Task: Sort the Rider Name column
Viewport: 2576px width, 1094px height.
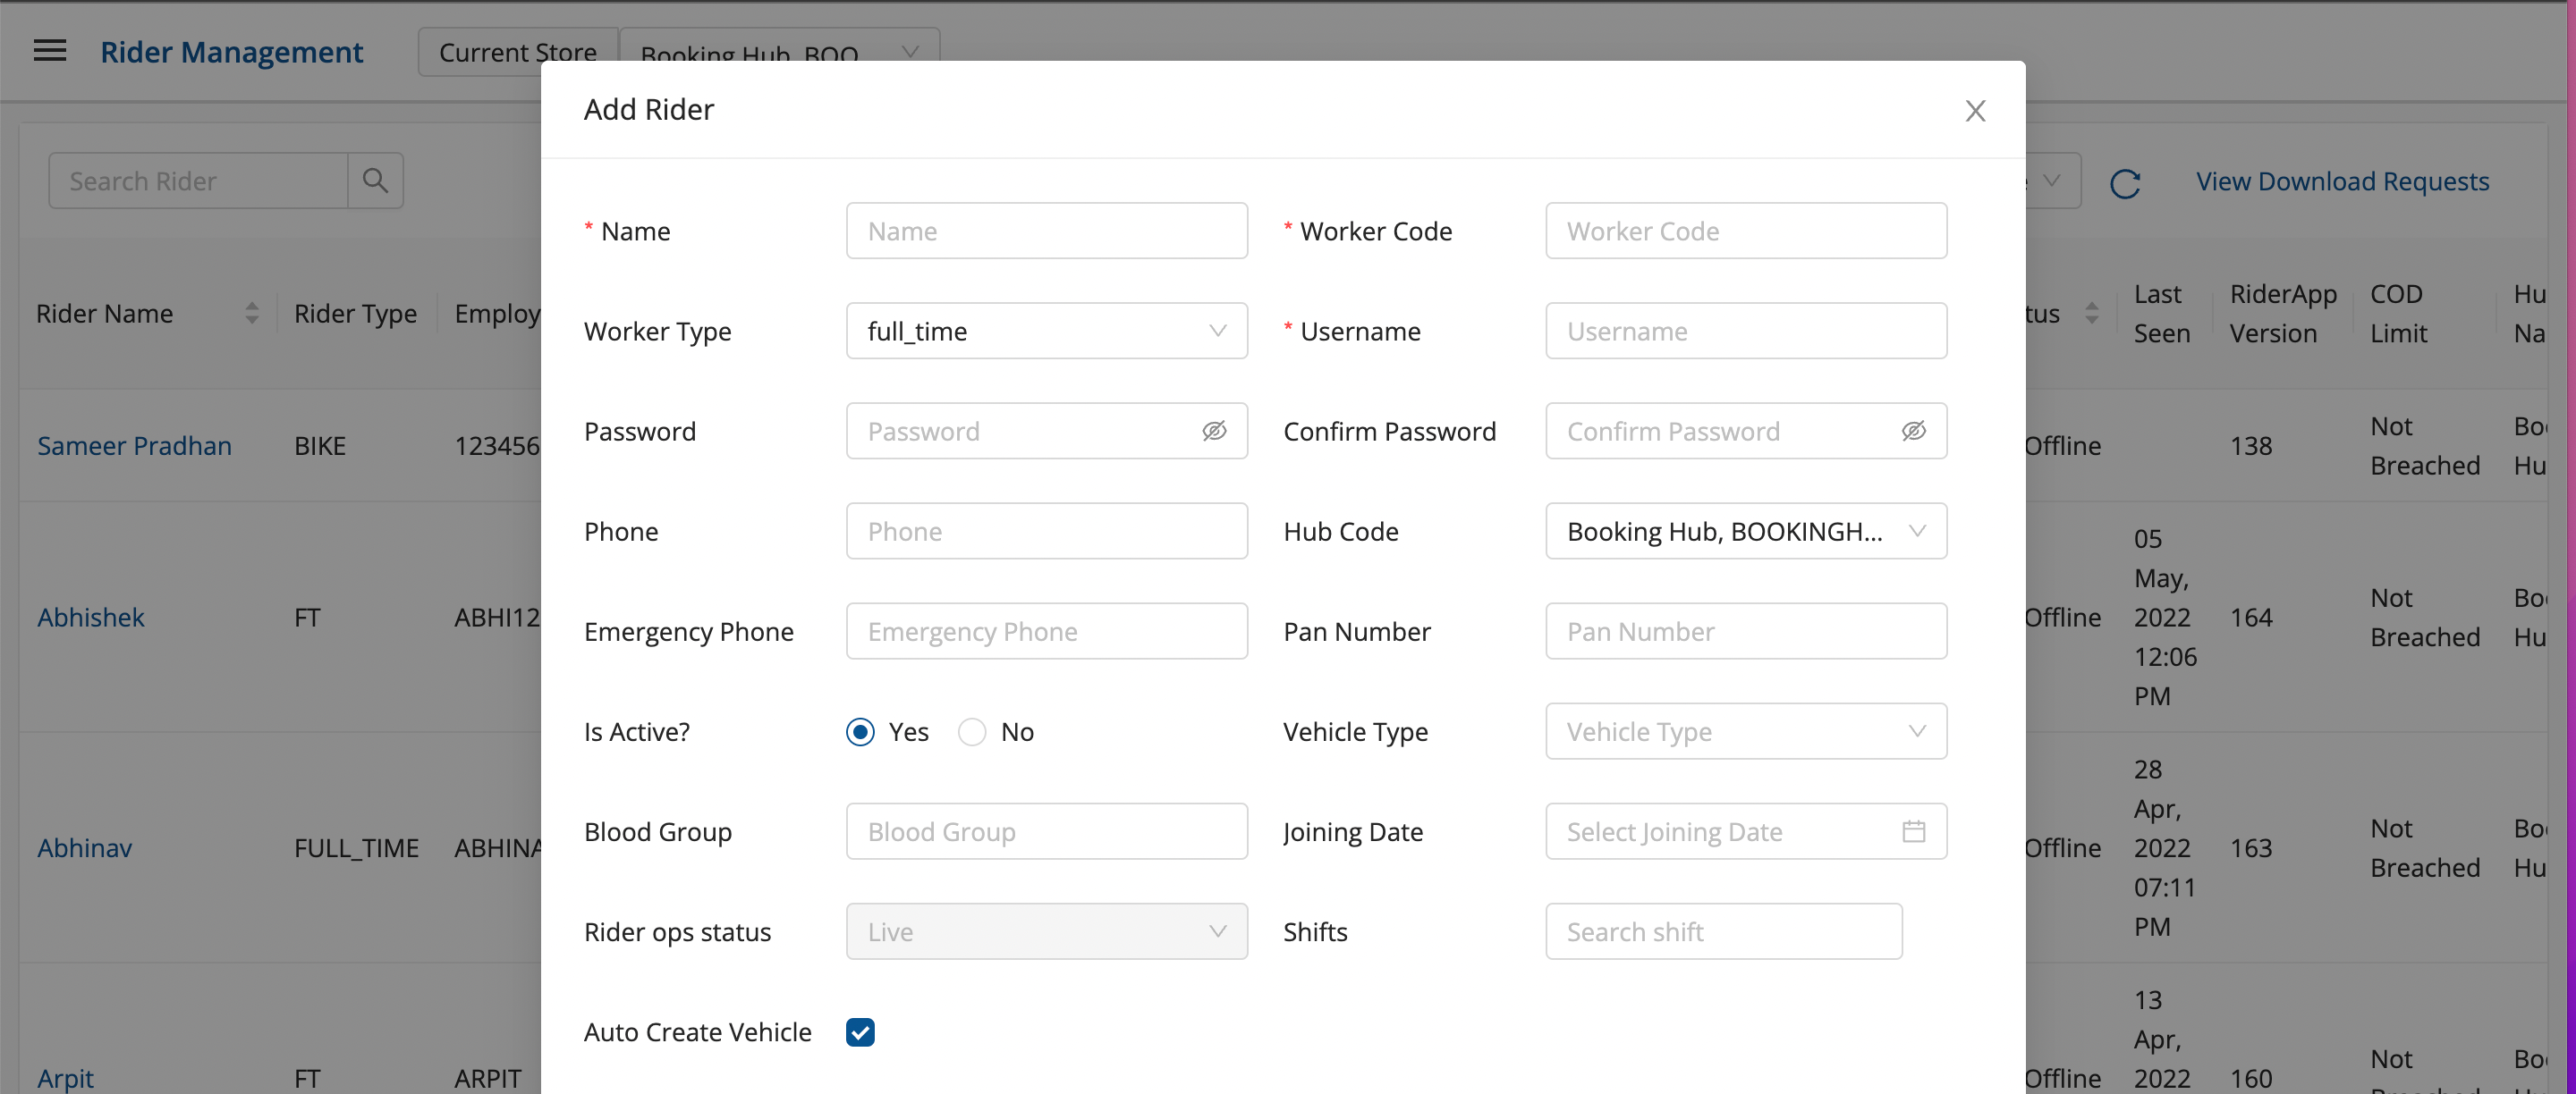Action: [252, 314]
